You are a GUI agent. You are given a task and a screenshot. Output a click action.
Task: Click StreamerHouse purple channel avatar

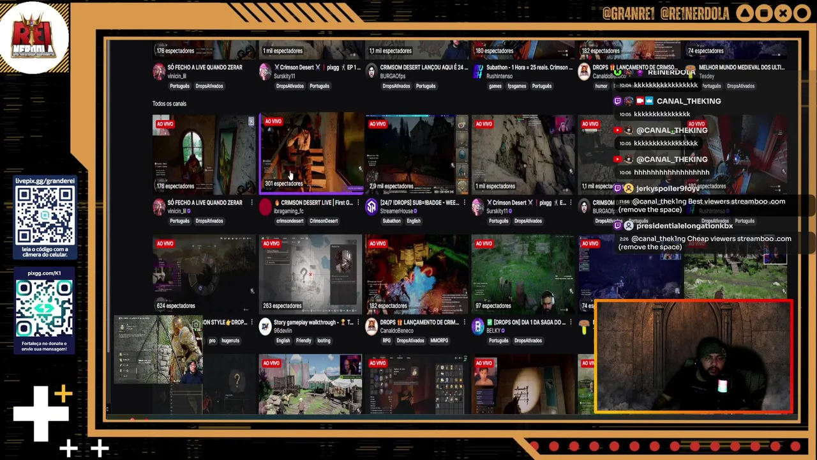tap(371, 207)
